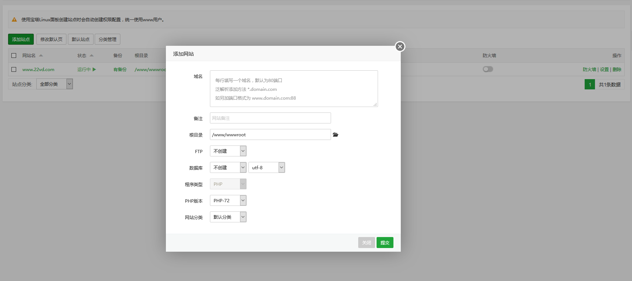Click the 共1条数据 count text
Viewport: 632px width, 281px height.
coord(610,85)
